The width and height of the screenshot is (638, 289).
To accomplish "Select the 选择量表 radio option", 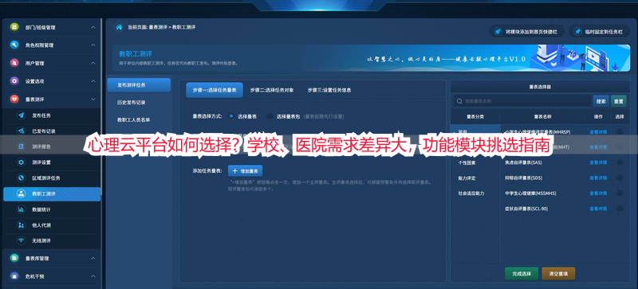I will pos(231,116).
